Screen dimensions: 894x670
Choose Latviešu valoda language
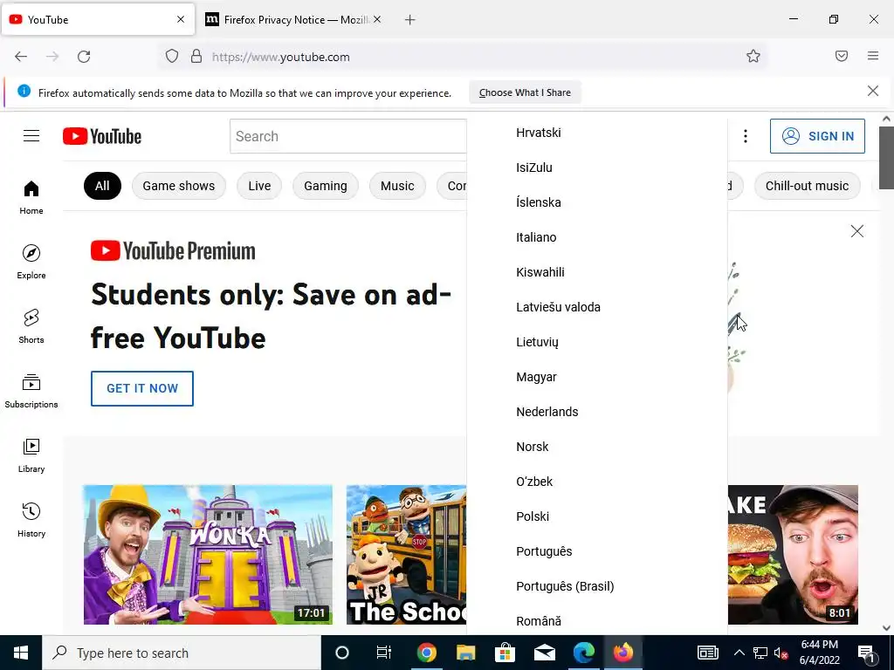click(x=597, y=307)
